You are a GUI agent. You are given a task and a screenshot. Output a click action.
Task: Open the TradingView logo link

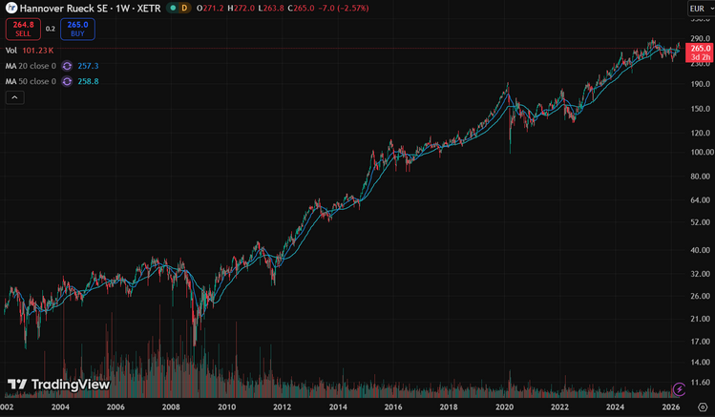click(x=59, y=385)
